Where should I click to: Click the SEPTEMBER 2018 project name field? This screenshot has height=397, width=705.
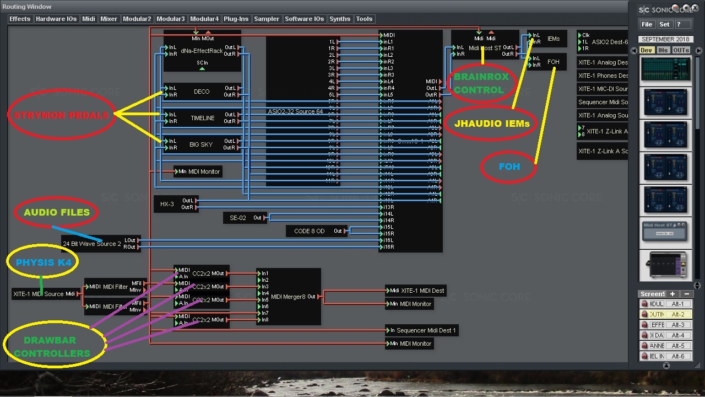(x=665, y=39)
